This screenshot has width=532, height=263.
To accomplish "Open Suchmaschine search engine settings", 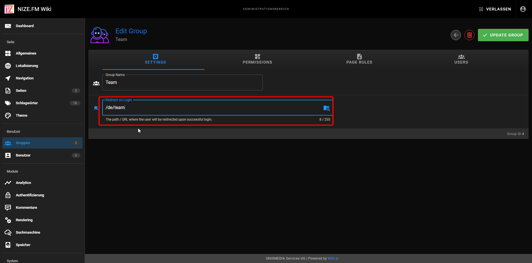I will tap(28, 232).
